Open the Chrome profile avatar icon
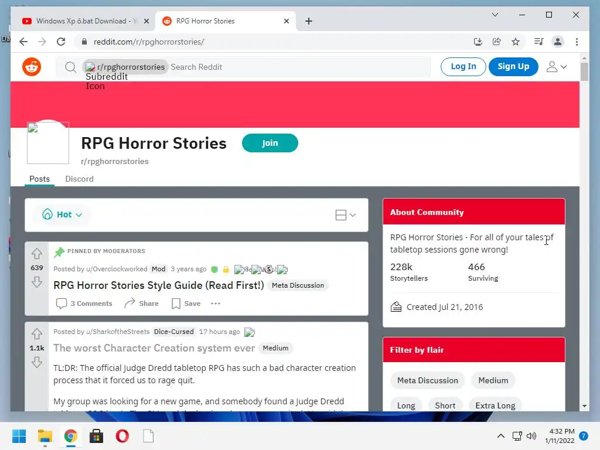The width and height of the screenshot is (600, 450). [x=558, y=42]
